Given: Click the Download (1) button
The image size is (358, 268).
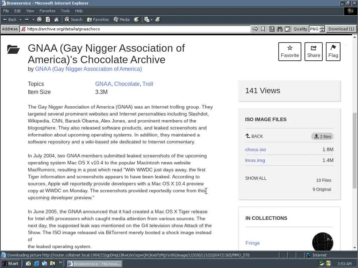Looking at the screenshot, I should point(341,29).
